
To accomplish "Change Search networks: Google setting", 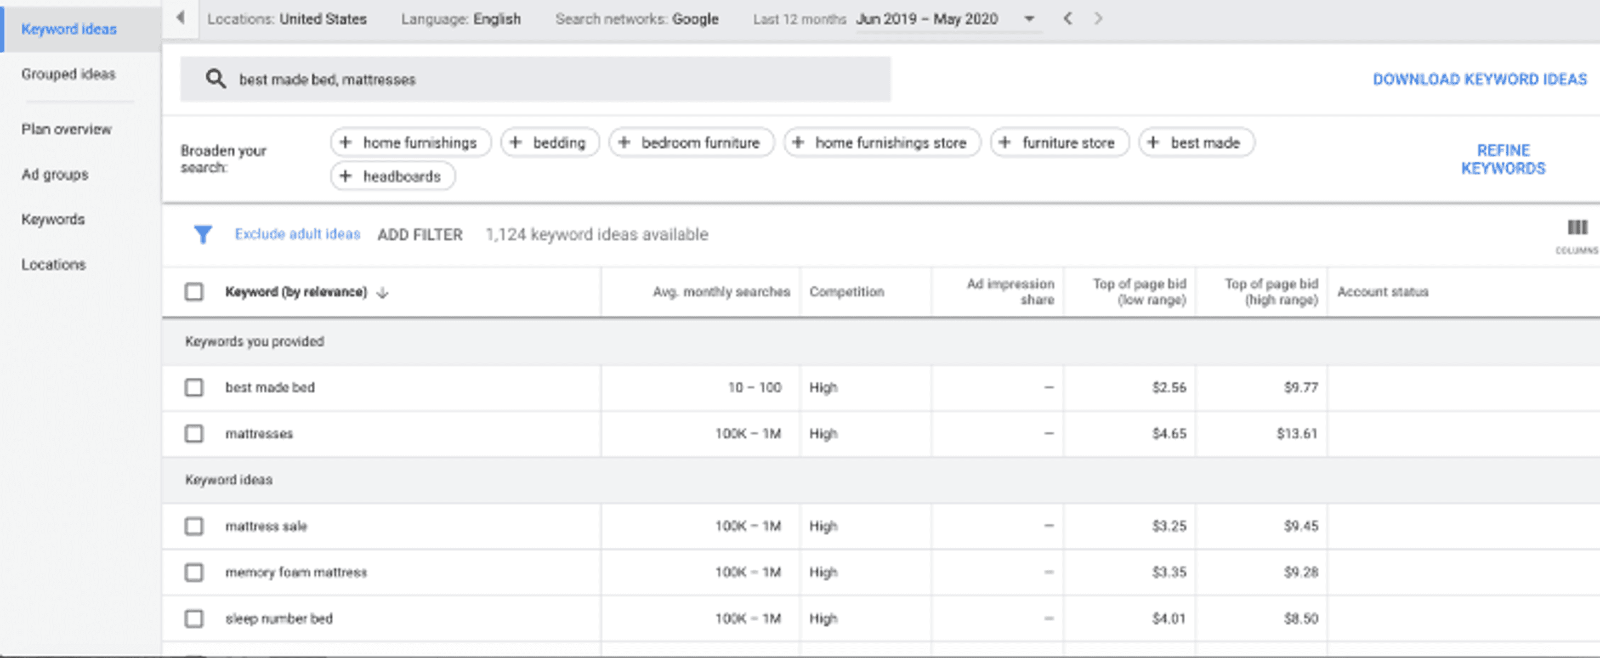I will coord(637,19).
